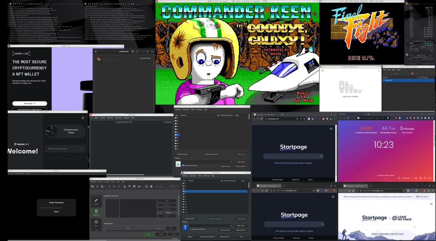
Task: Click Dismount All in TrueCrypt
Action: (225, 237)
